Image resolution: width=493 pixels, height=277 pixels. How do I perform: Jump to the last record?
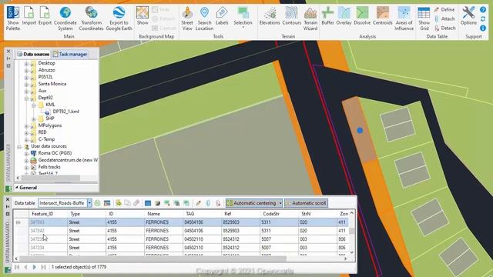coord(43,267)
